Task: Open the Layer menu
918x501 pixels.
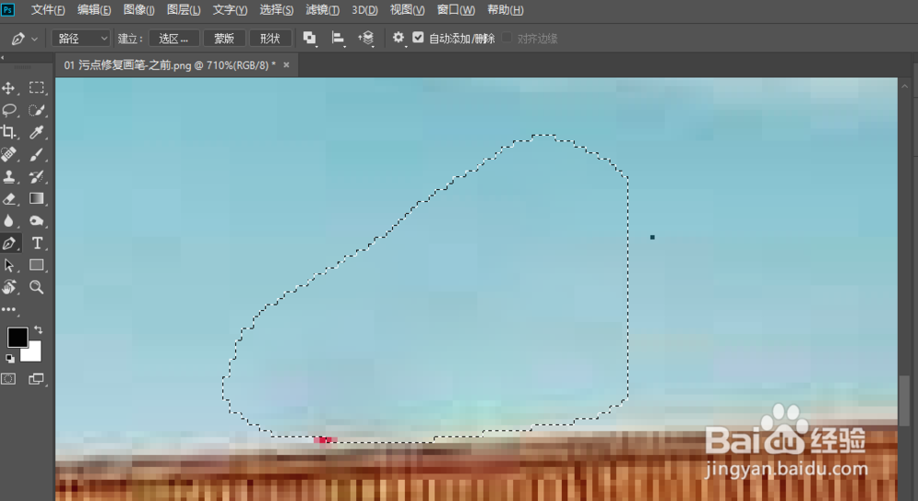Action: click(184, 10)
